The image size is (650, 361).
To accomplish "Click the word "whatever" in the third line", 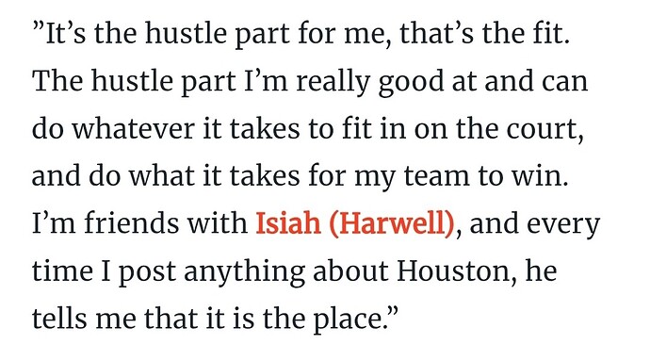I will click(x=134, y=128).
